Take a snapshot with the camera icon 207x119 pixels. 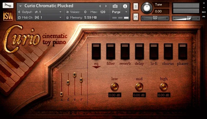point(115,6)
